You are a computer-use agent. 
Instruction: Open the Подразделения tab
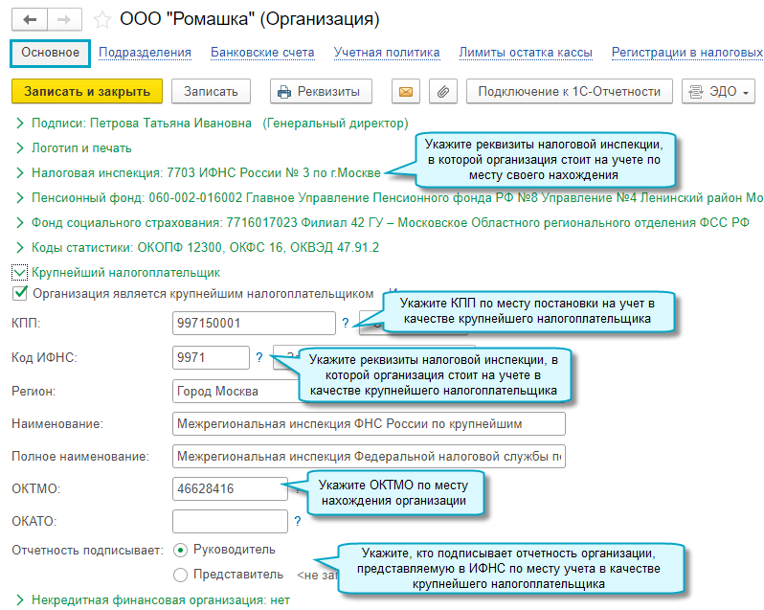[x=145, y=53]
